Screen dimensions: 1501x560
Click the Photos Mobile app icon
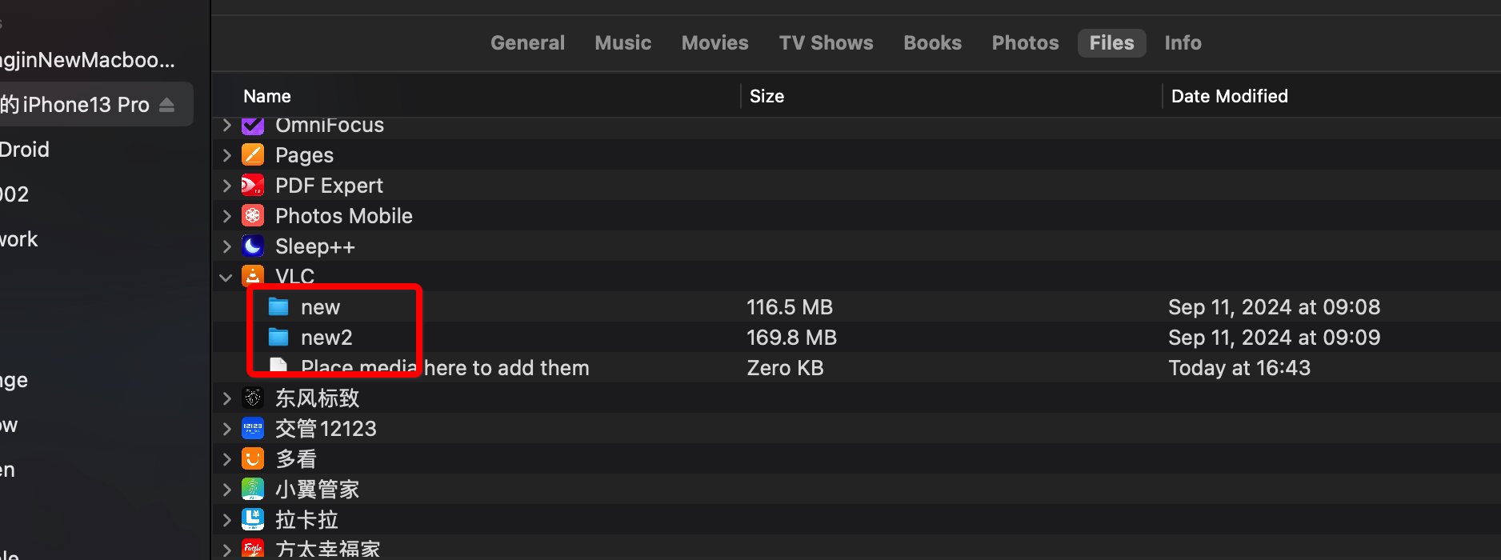253,216
